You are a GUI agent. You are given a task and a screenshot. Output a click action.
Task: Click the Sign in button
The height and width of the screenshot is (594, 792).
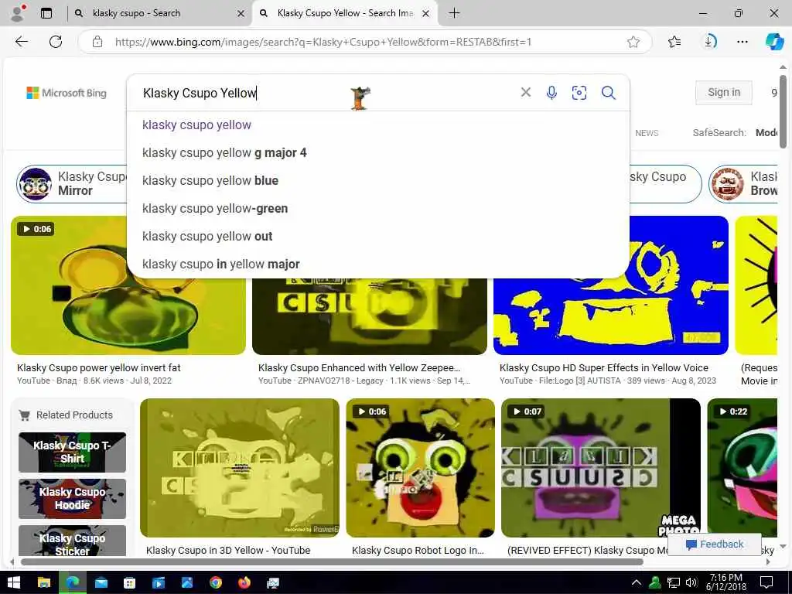click(723, 93)
